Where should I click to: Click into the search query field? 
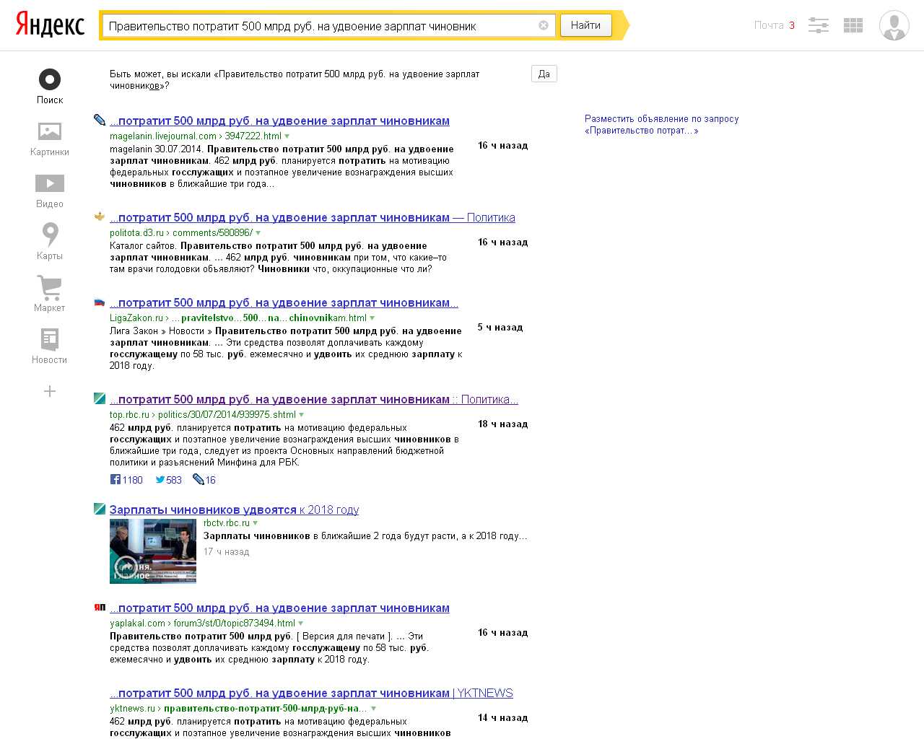click(x=318, y=26)
